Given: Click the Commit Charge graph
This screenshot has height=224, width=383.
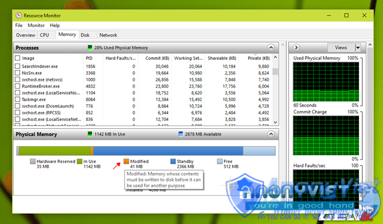Looking at the screenshot, I should click(326, 135).
